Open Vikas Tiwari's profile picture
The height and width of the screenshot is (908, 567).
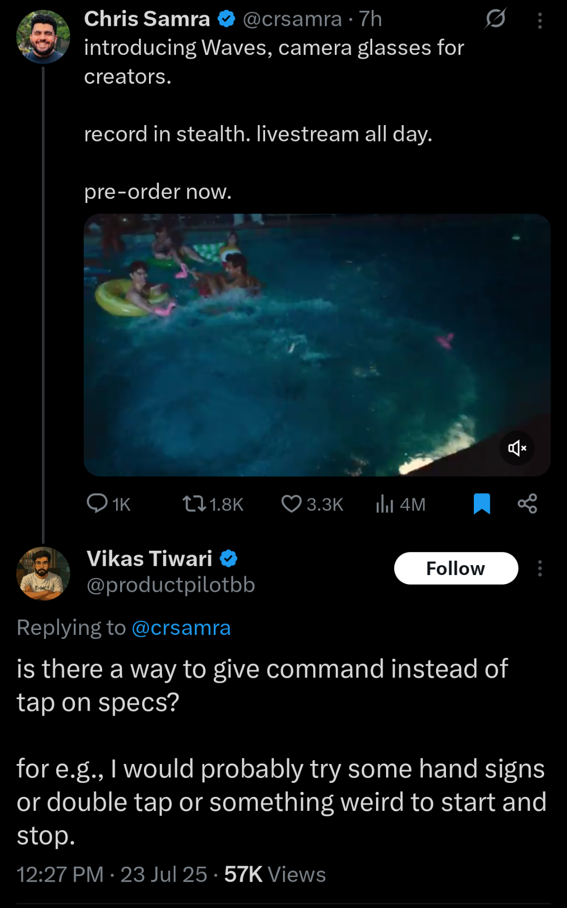point(43,573)
